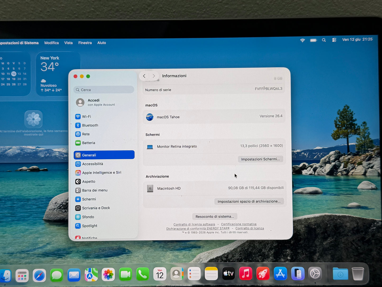
Task: Start FaceTime from the Dock
Action: tap(125, 274)
